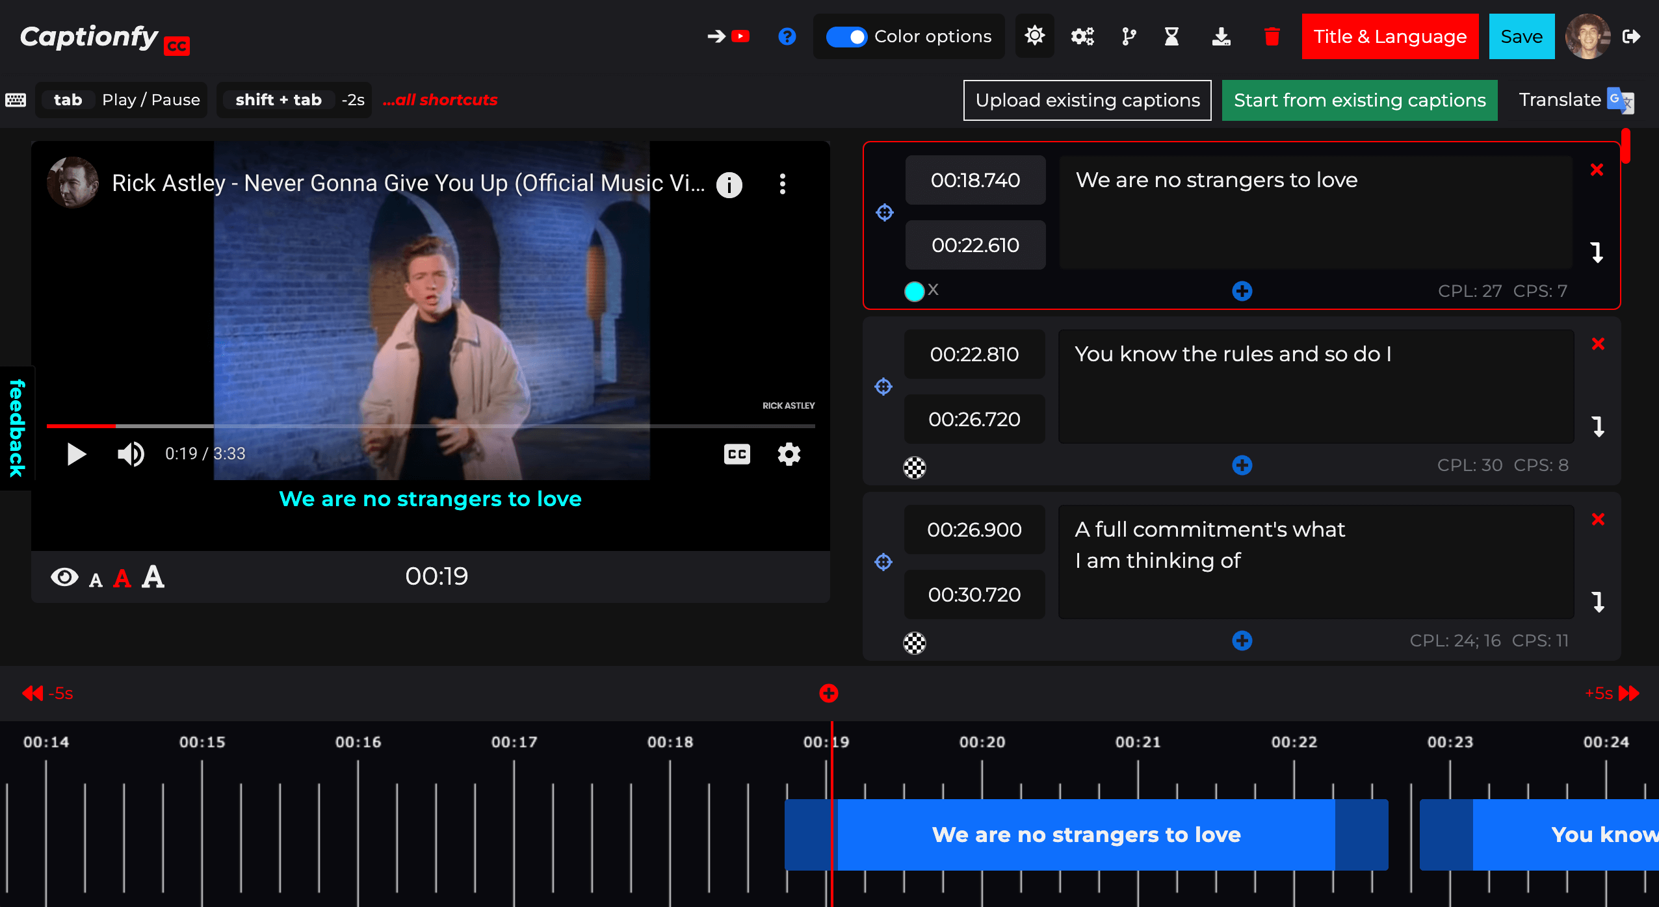Open checkered color swatch of second caption

pyautogui.click(x=915, y=466)
